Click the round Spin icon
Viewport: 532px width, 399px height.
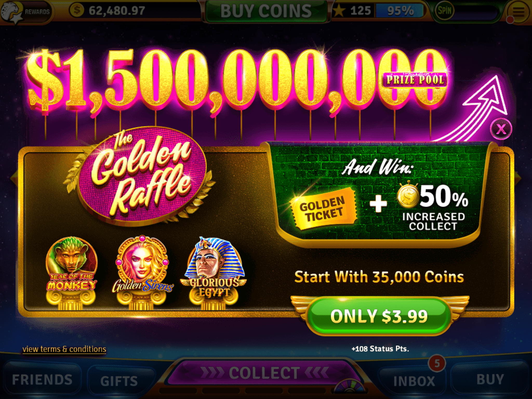444,11
